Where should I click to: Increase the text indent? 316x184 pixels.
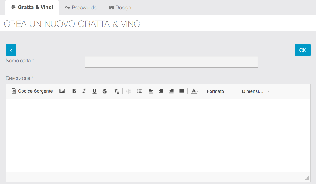[139, 91]
